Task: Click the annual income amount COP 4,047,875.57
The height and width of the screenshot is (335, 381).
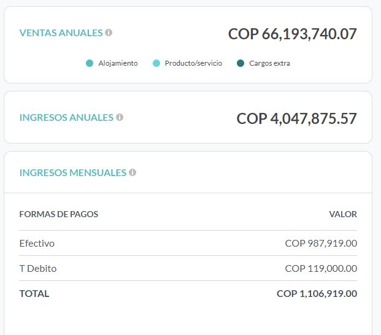Action: [297, 119]
